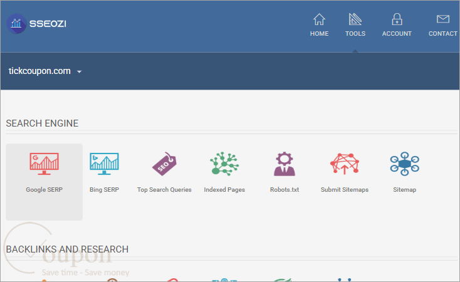Viewport: 460px width, 282px height.
Task: Open the Top Search Queries SEO tag icon
Action: 164,164
